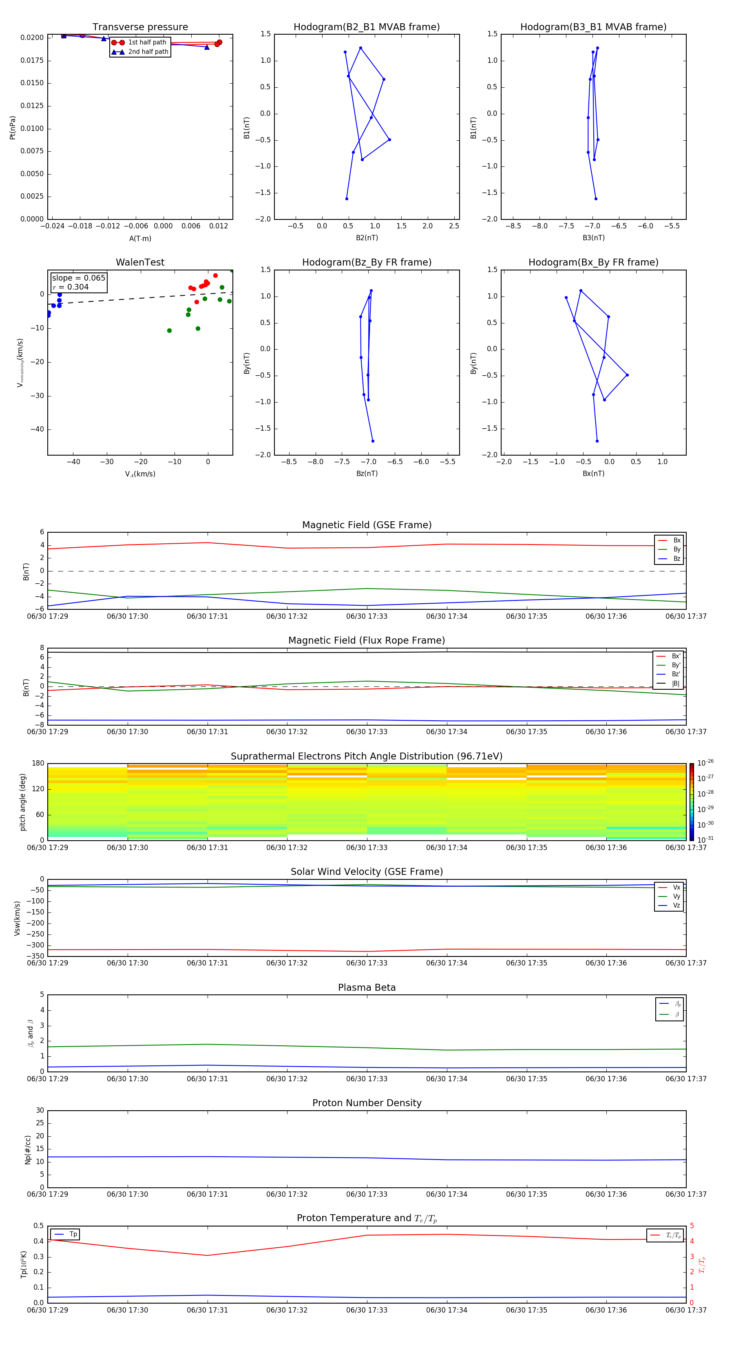Click the Suprathermal Electrons Pitch Angle Distribution title

[x=367, y=757]
